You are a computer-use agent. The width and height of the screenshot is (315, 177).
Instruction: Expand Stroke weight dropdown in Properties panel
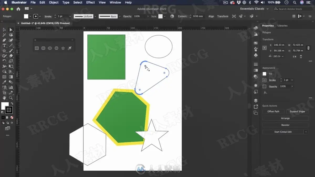292,80
